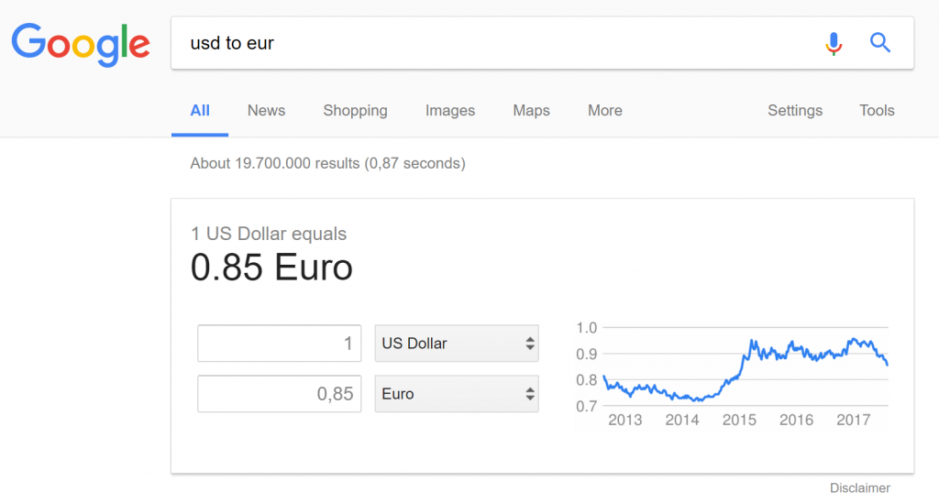Go to the Maps tab
Image resolution: width=939 pixels, height=503 pixels.
[x=531, y=111]
